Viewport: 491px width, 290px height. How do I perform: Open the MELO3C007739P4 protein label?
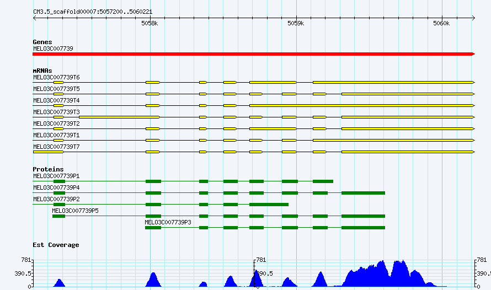pyautogui.click(x=56, y=187)
